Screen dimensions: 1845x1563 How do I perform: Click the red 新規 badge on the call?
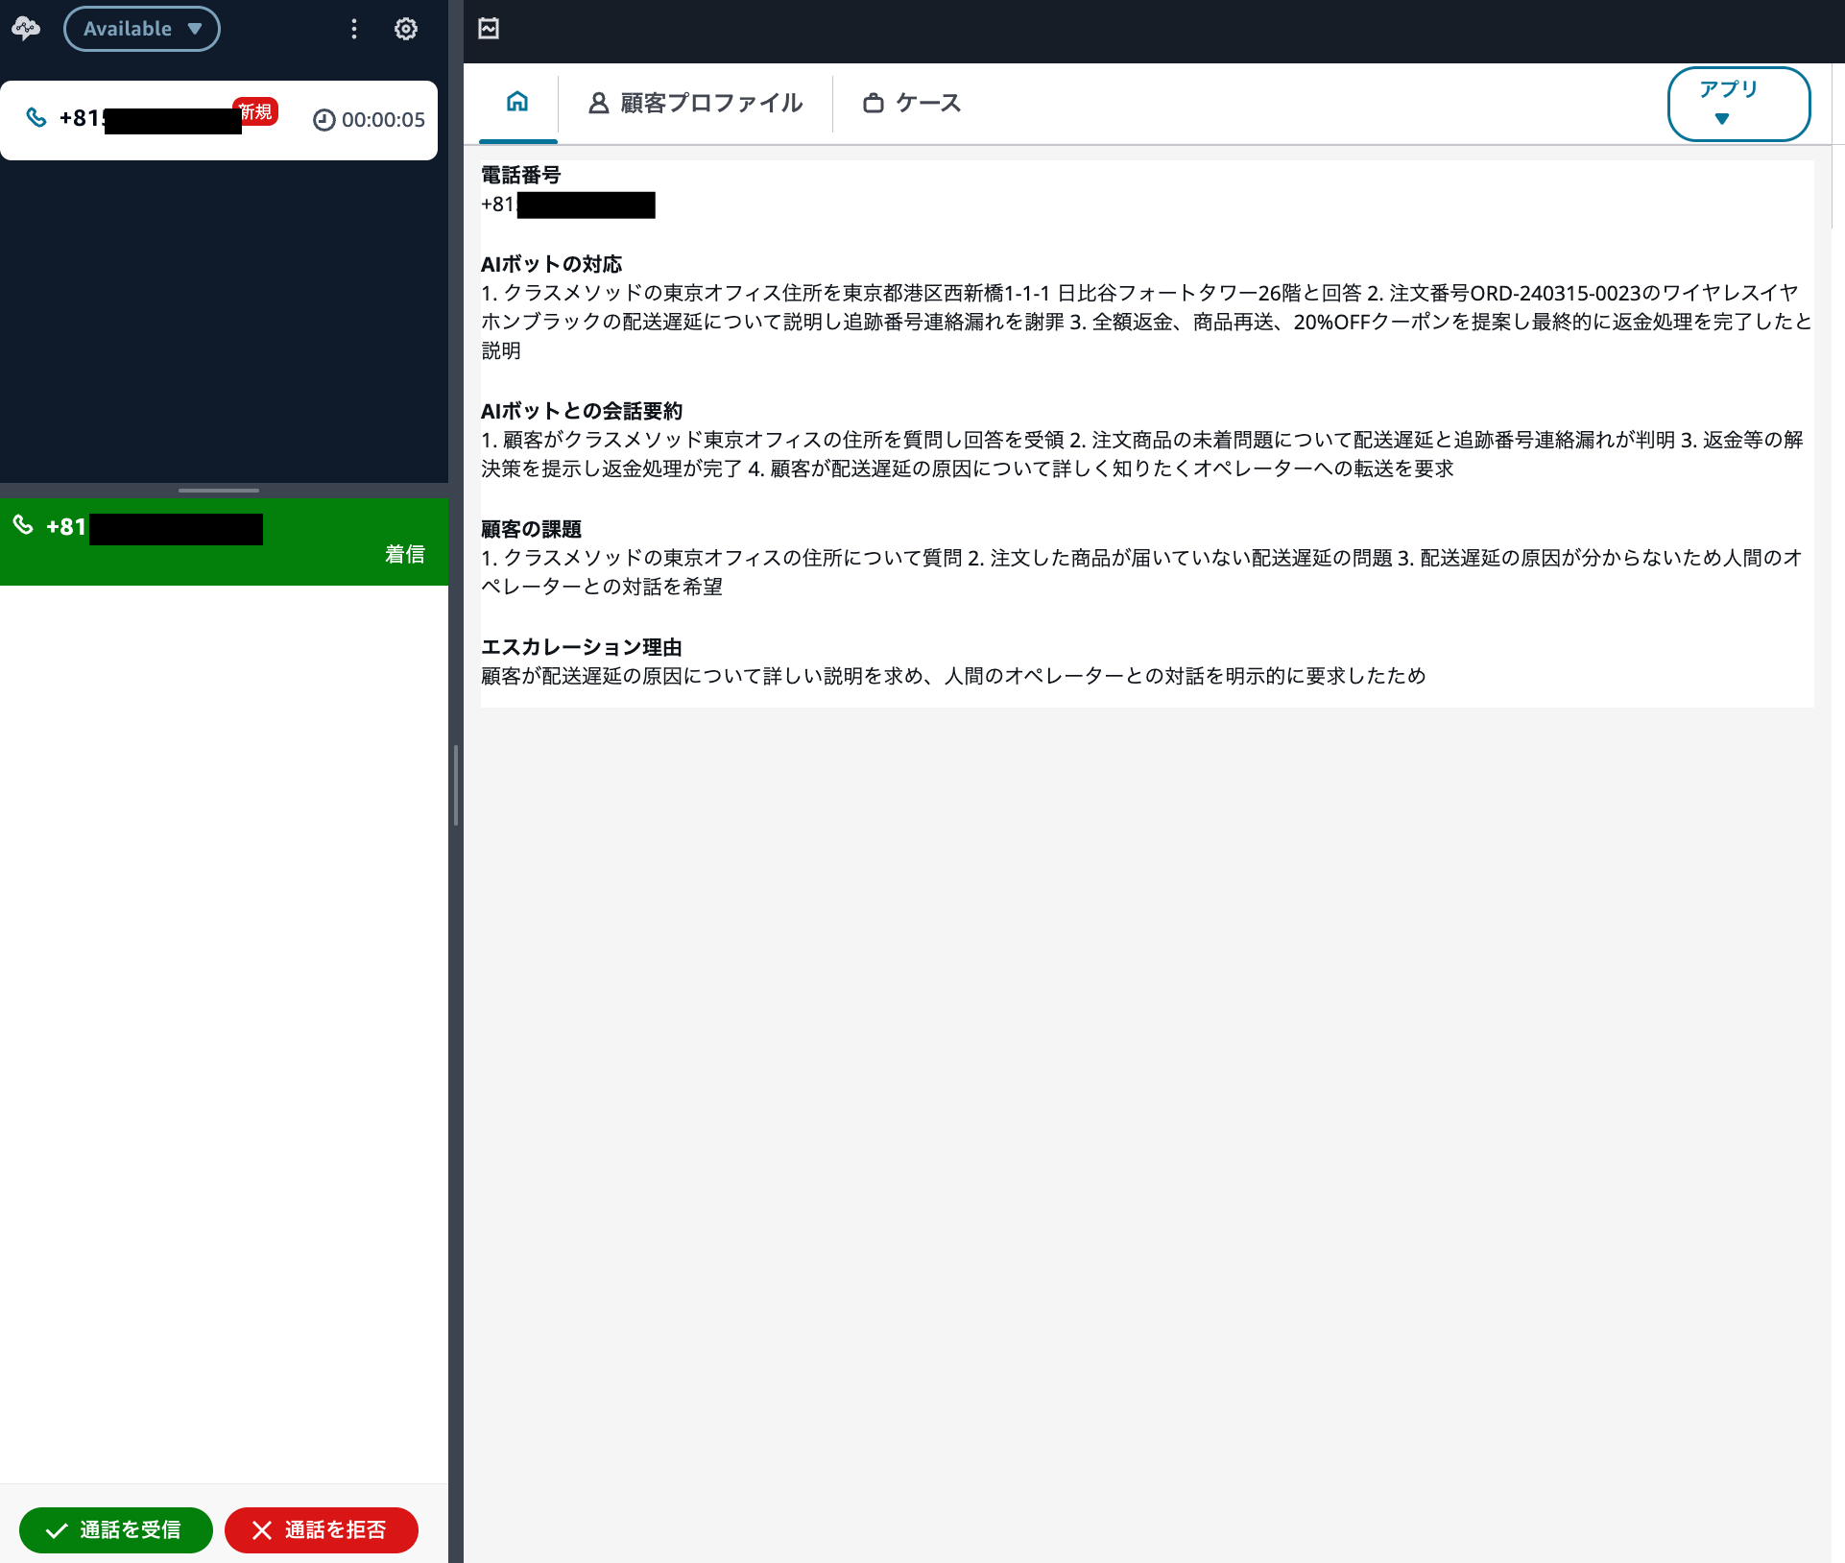pos(255,111)
